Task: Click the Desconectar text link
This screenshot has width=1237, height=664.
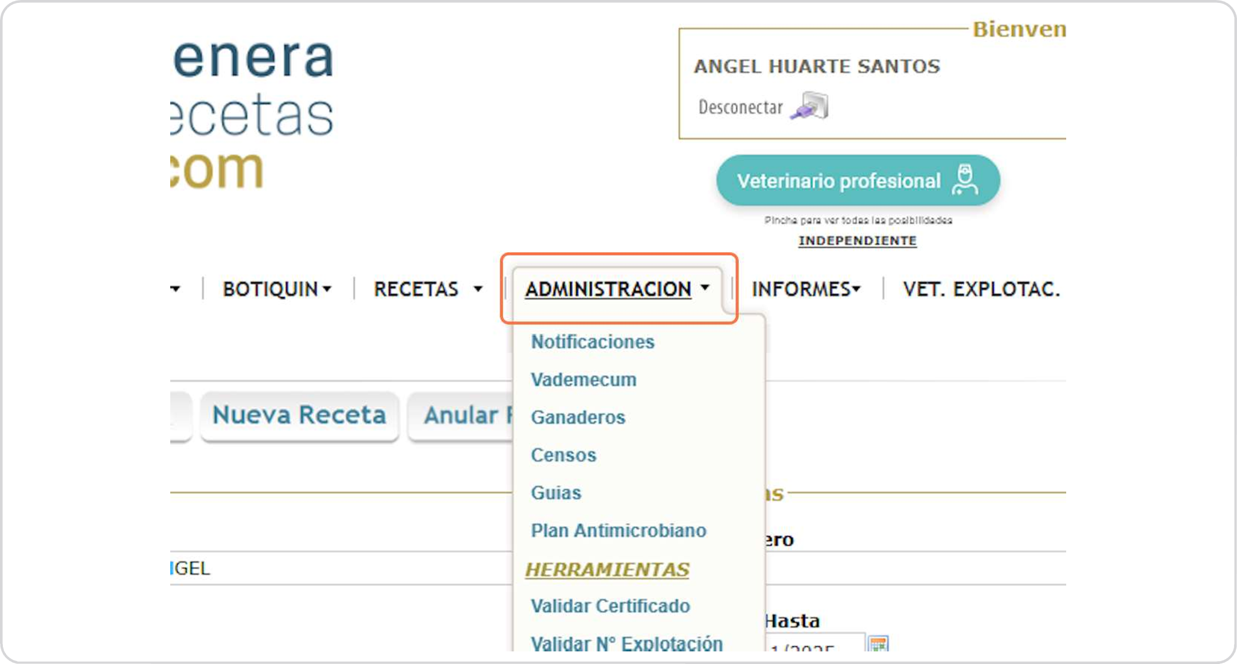Action: pos(740,107)
